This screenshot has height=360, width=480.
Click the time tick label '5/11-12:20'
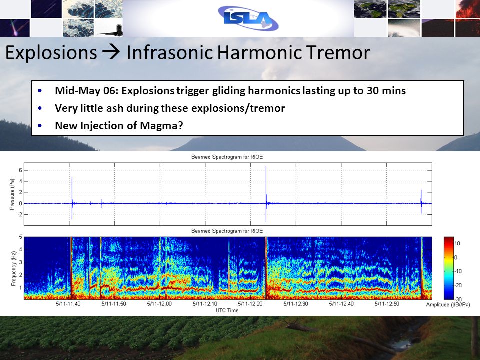250,304
